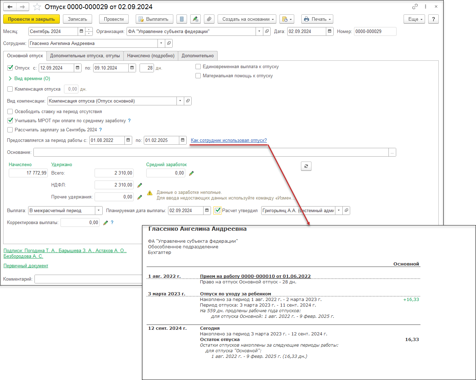Check Рассчитать зарплату за Сентябрь 2024
Screen dimensions: 476x380
pos(10,130)
